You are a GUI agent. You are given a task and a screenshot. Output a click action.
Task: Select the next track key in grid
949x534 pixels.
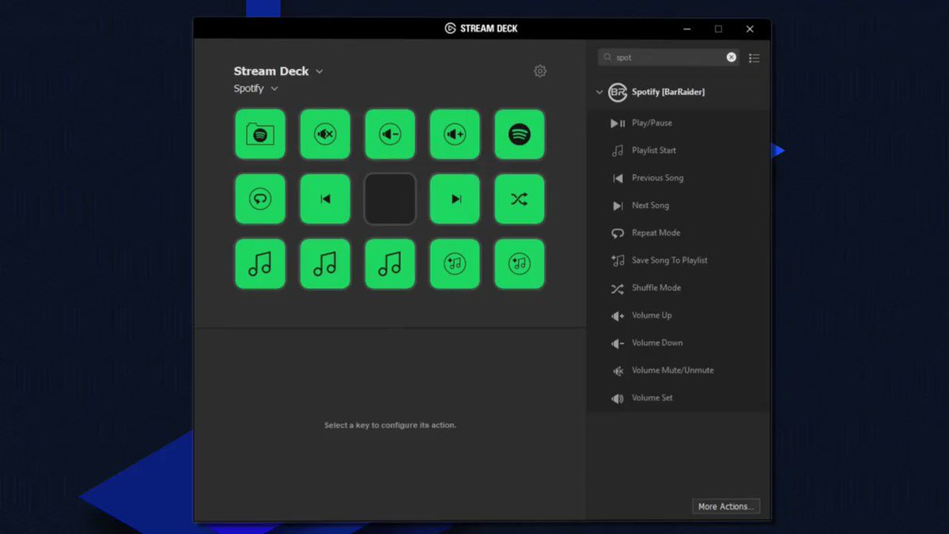(455, 199)
